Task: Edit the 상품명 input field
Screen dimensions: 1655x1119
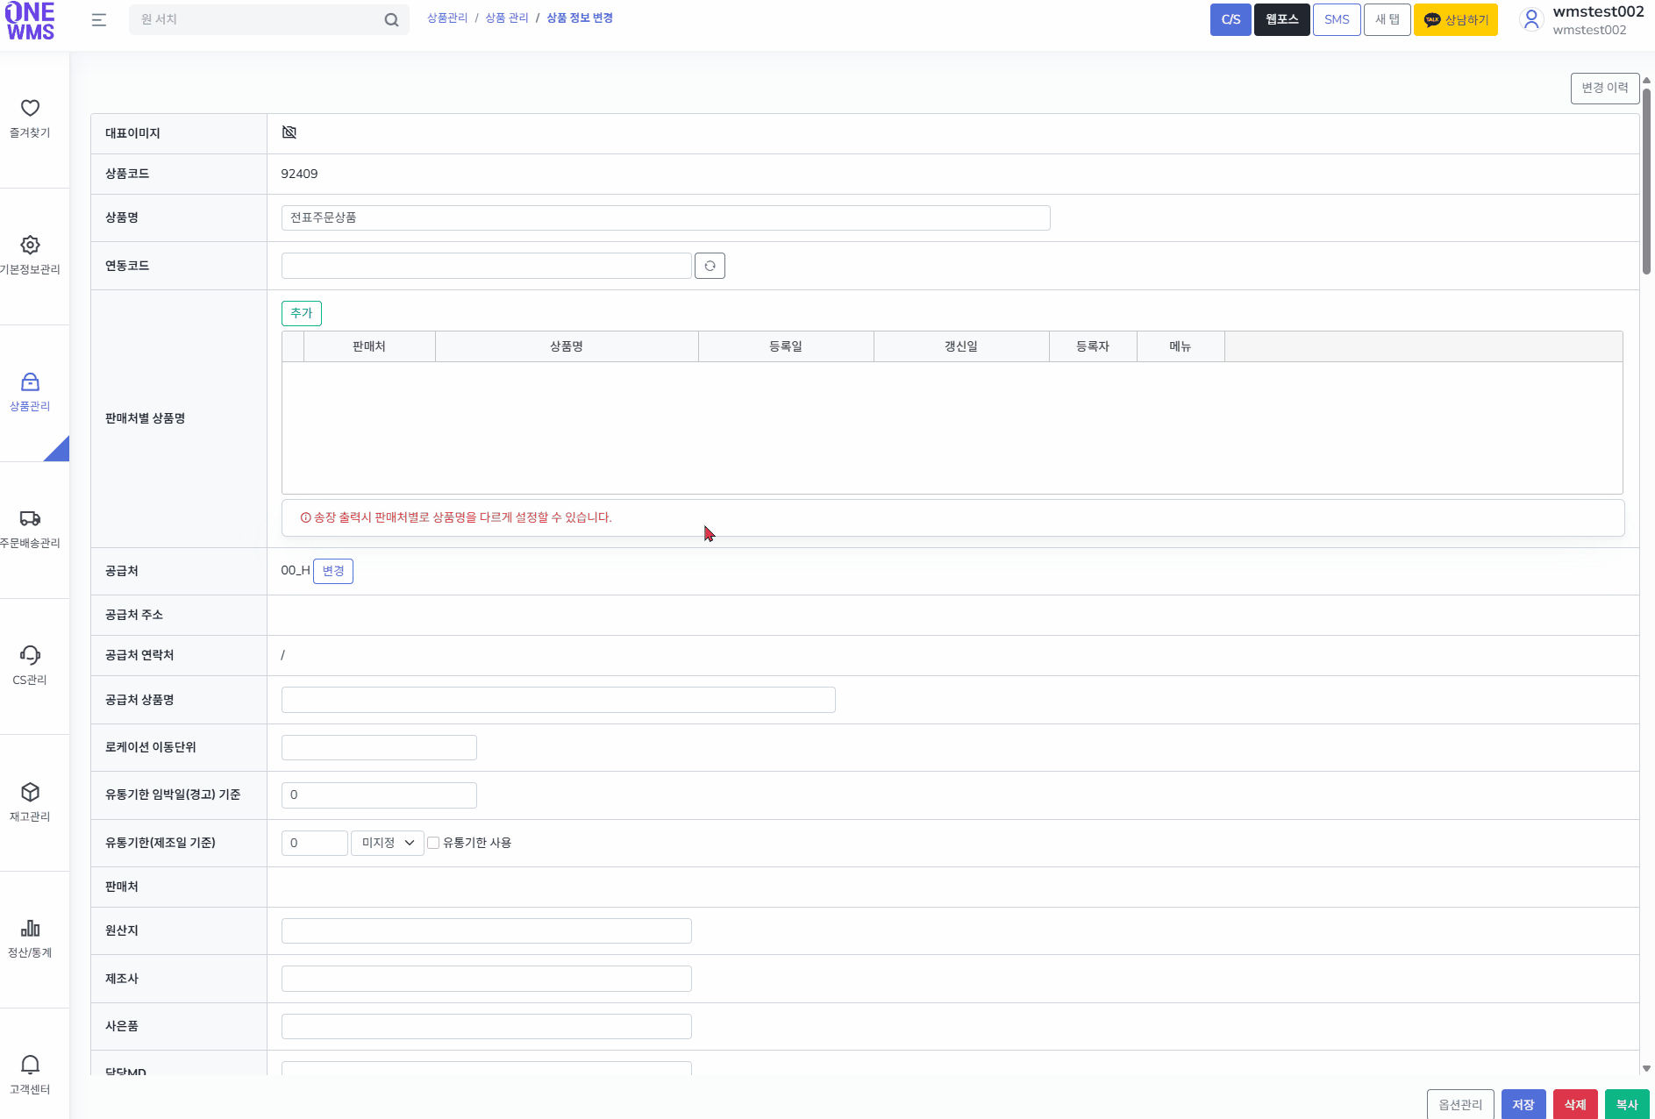Action: 666,217
